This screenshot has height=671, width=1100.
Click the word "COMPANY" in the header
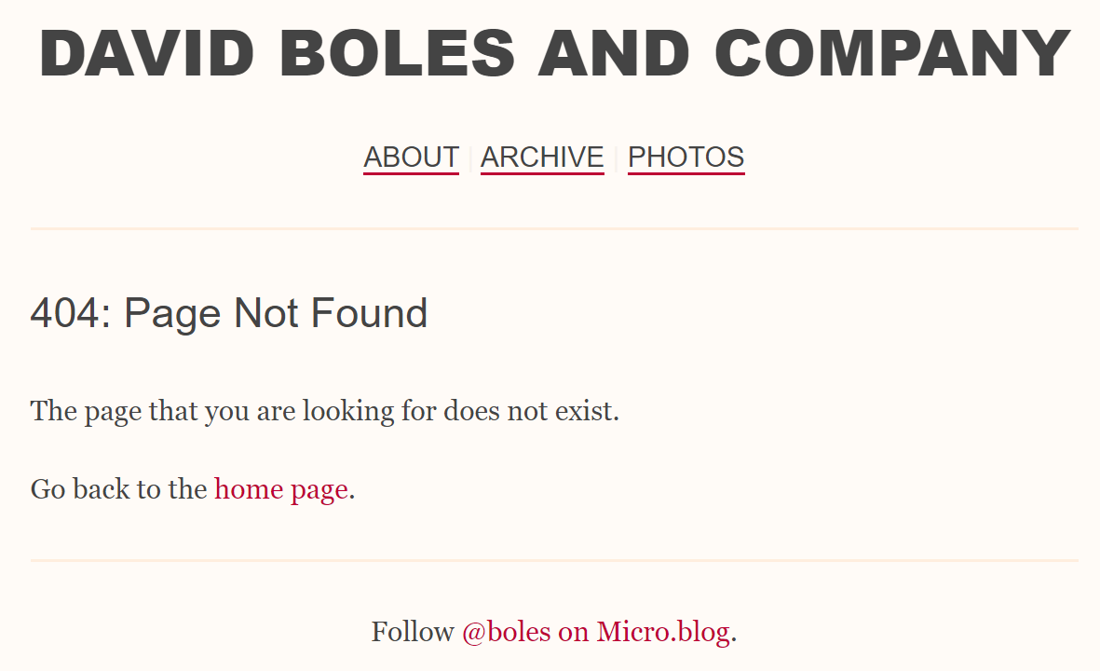[892, 54]
